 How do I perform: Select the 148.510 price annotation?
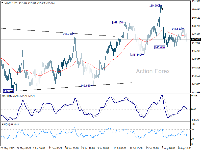[x=177, y=29]
